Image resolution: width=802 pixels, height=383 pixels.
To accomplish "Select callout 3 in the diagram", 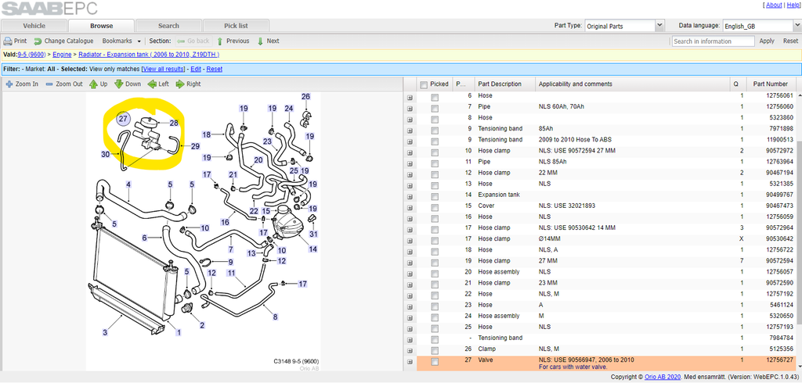I will click(105, 332).
